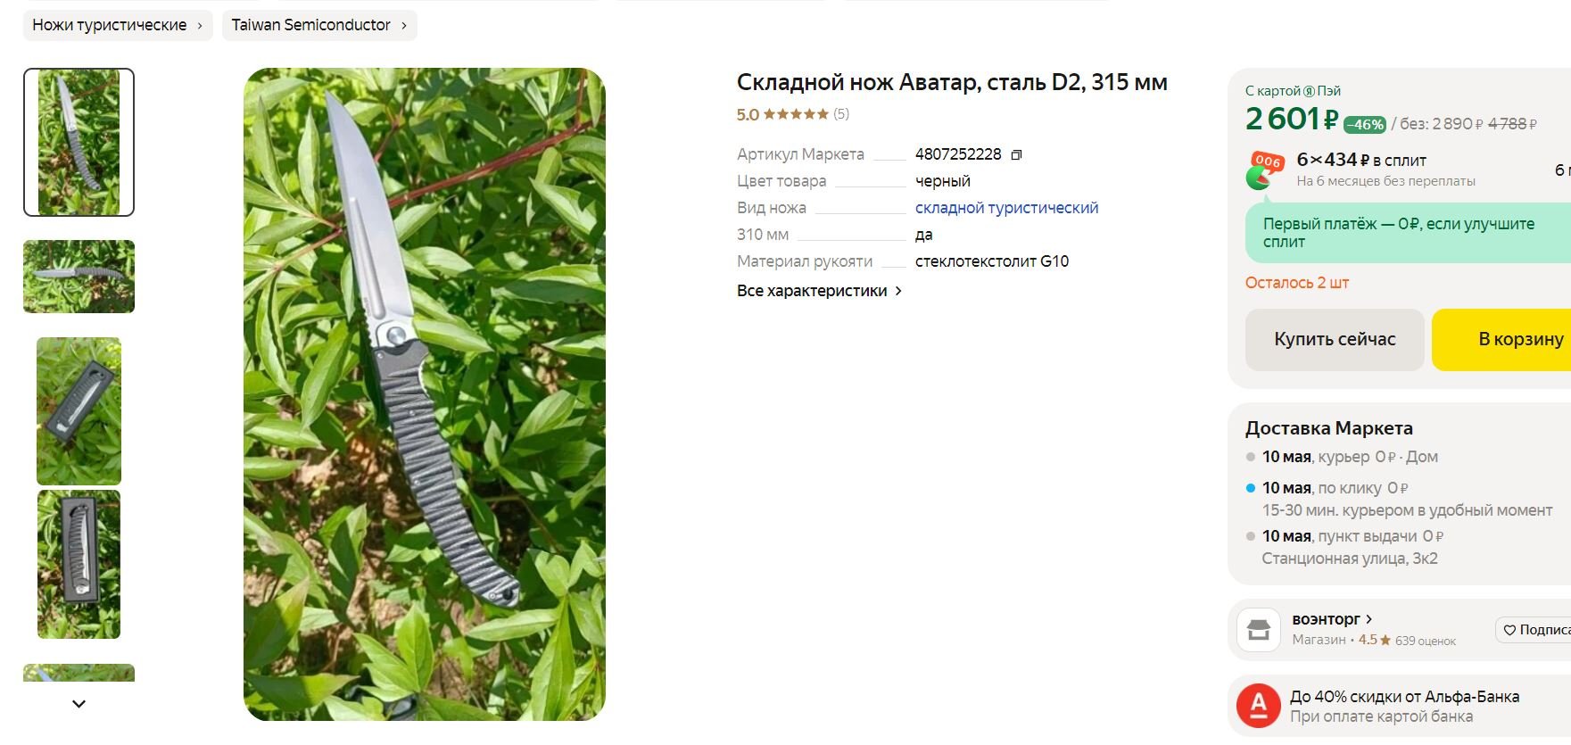Open 'Taiwan Semiconductor' breadcrumb
This screenshot has width=1571, height=745.
319,25
